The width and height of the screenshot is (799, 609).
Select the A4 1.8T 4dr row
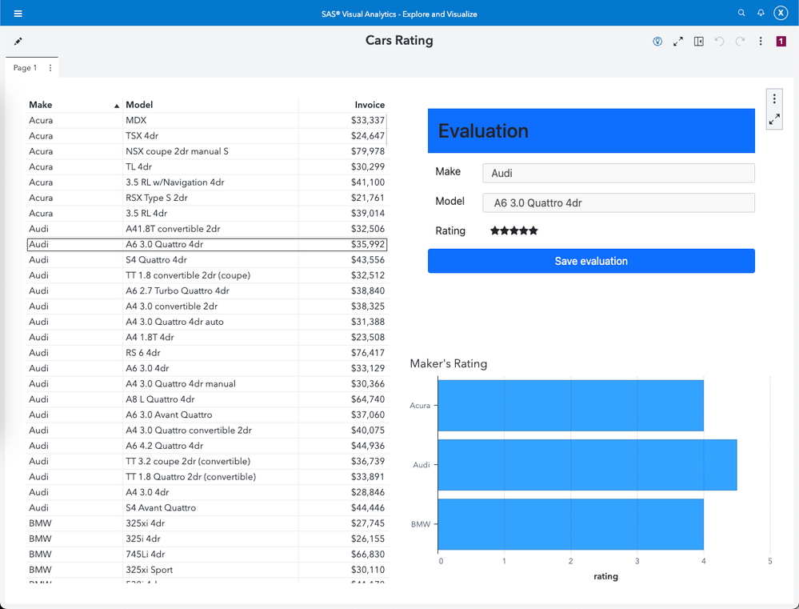click(x=206, y=337)
